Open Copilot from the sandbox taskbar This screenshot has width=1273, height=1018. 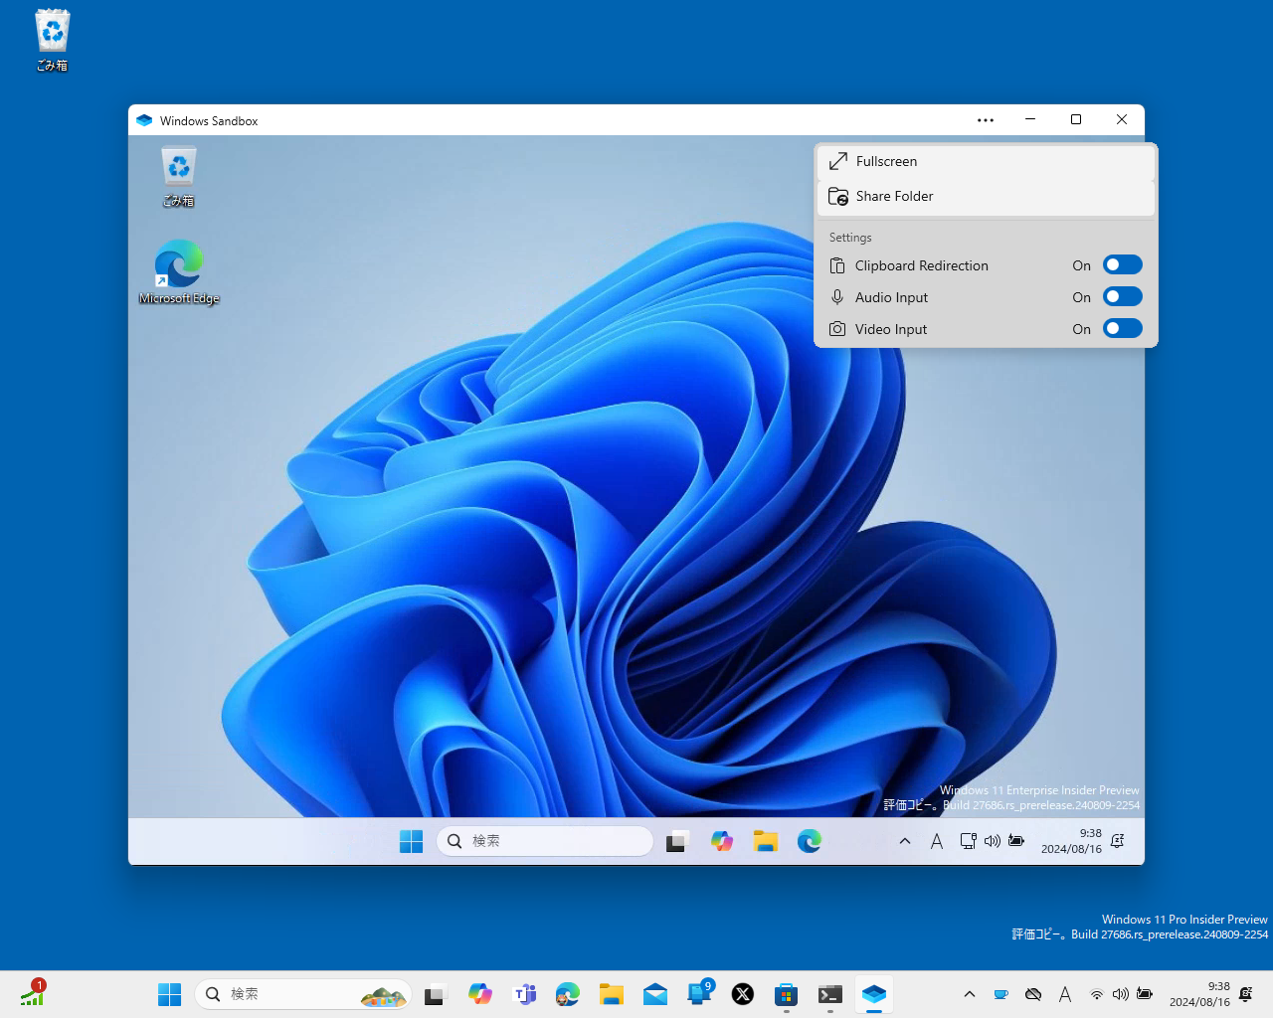pyautogui.click(x=722, y=840)
